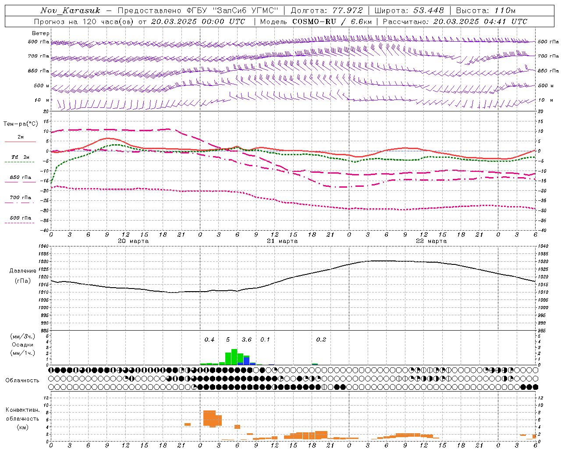561x449 pixels.
Task: Click the 850 гПа entry in the temperature legend
Action: [x=21, y=178]
